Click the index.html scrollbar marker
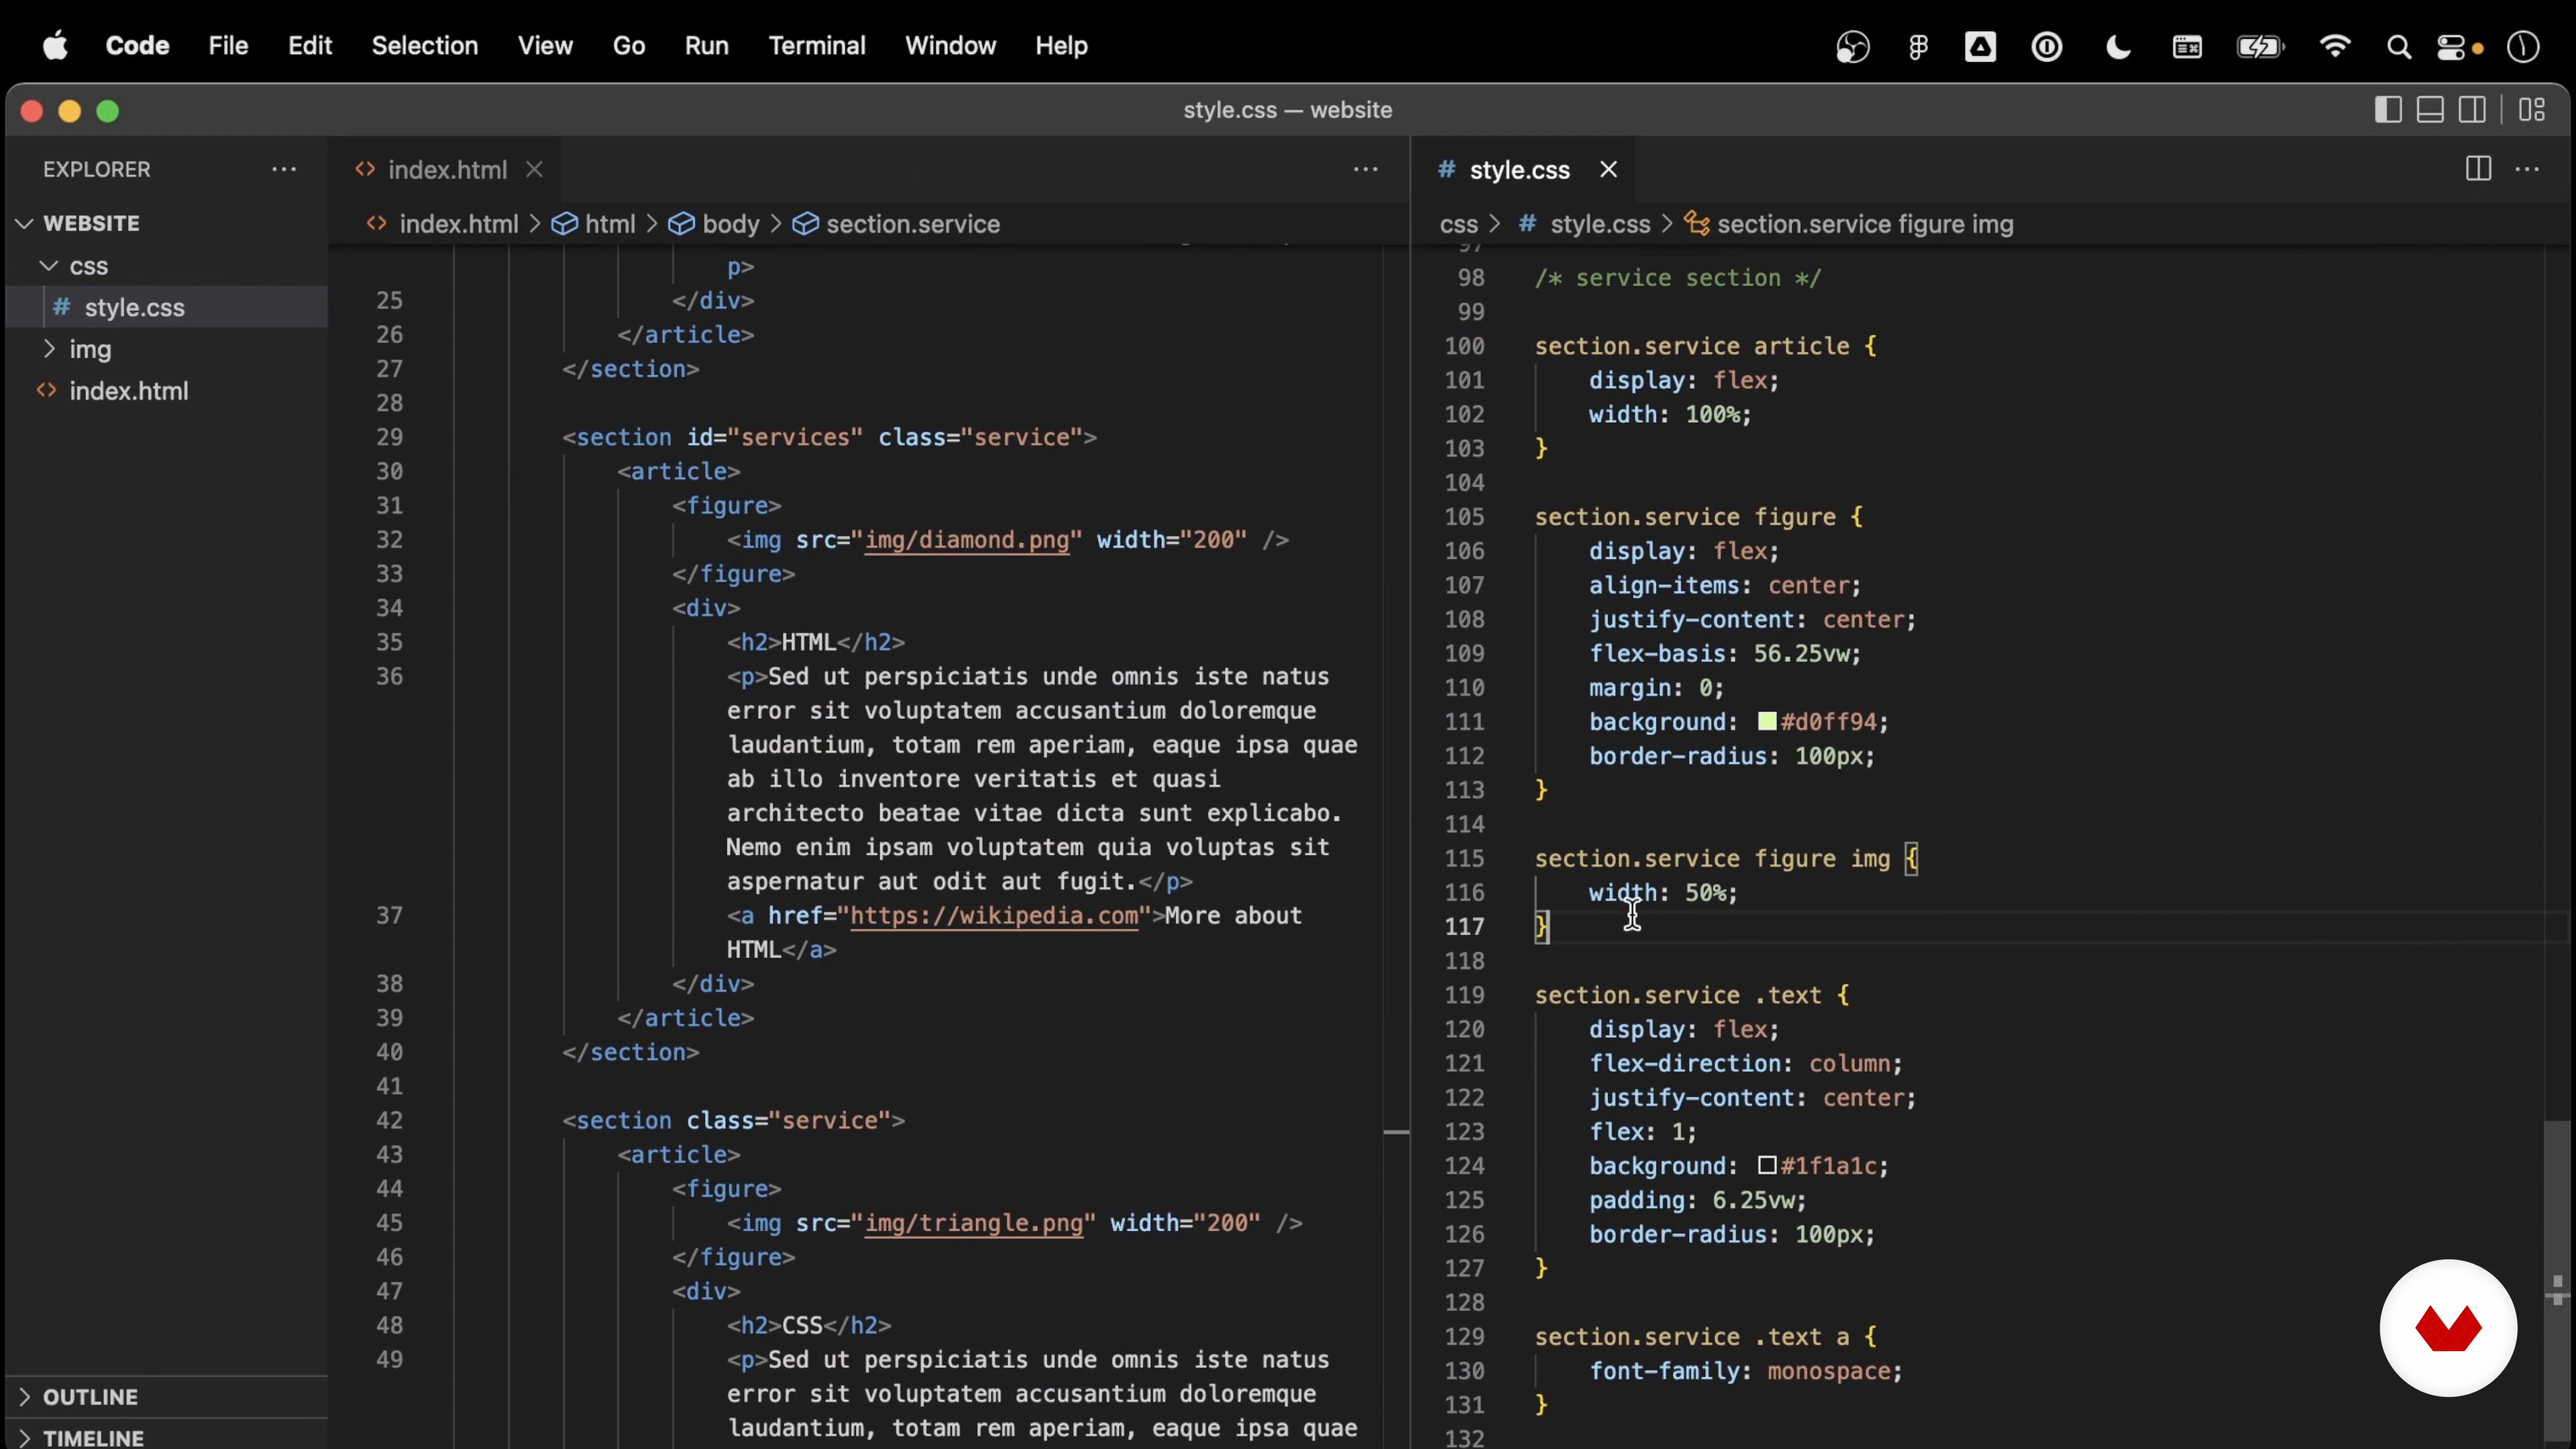Image resolution: width=2576 pixels, height=1449 pixels. pyautogui.click(x=1396, y=1132)
